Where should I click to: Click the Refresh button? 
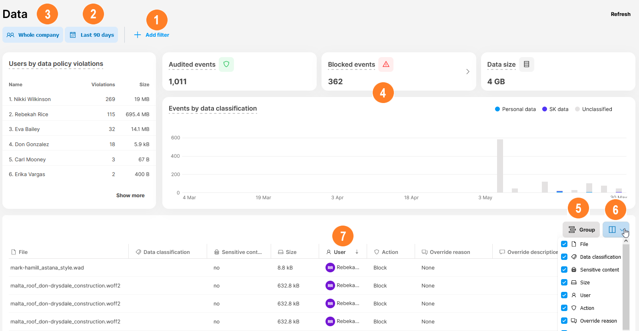click(x=620, y=14)
